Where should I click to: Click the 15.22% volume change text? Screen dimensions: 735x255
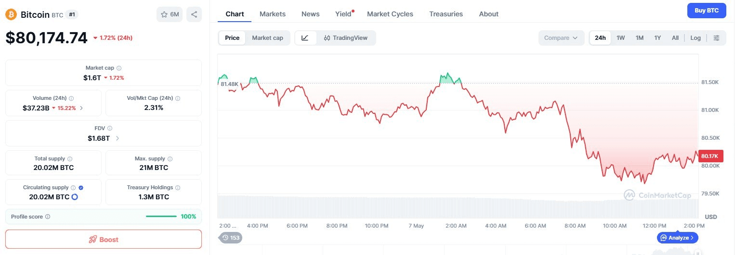click(x=66, y=108)
